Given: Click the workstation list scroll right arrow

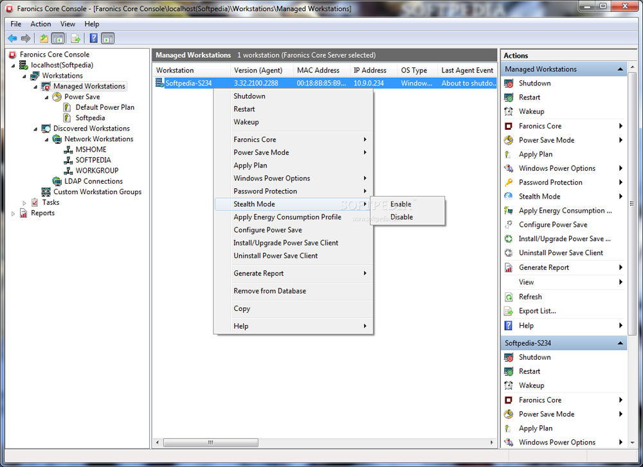Looking at the screenshot, I should (492, 443).
